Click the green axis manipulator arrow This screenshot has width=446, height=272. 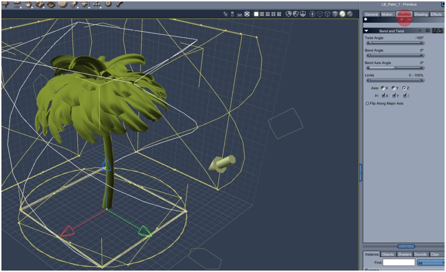click(x=145, y=231)
